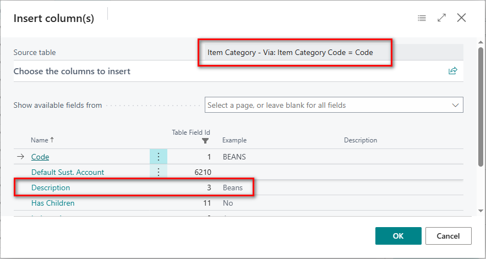
Task: Select the Has Children field
Action: tap(53, 203)
